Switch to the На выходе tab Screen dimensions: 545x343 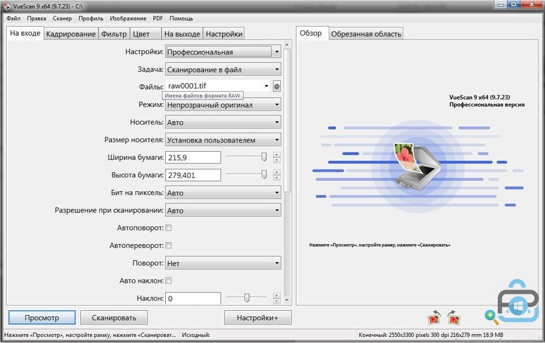point(182,34)
